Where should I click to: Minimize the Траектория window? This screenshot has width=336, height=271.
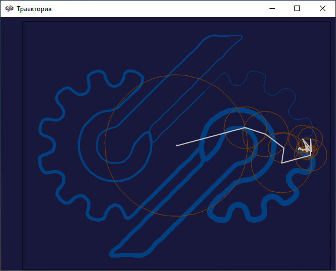pyautogui.click(x=272, y=9)
